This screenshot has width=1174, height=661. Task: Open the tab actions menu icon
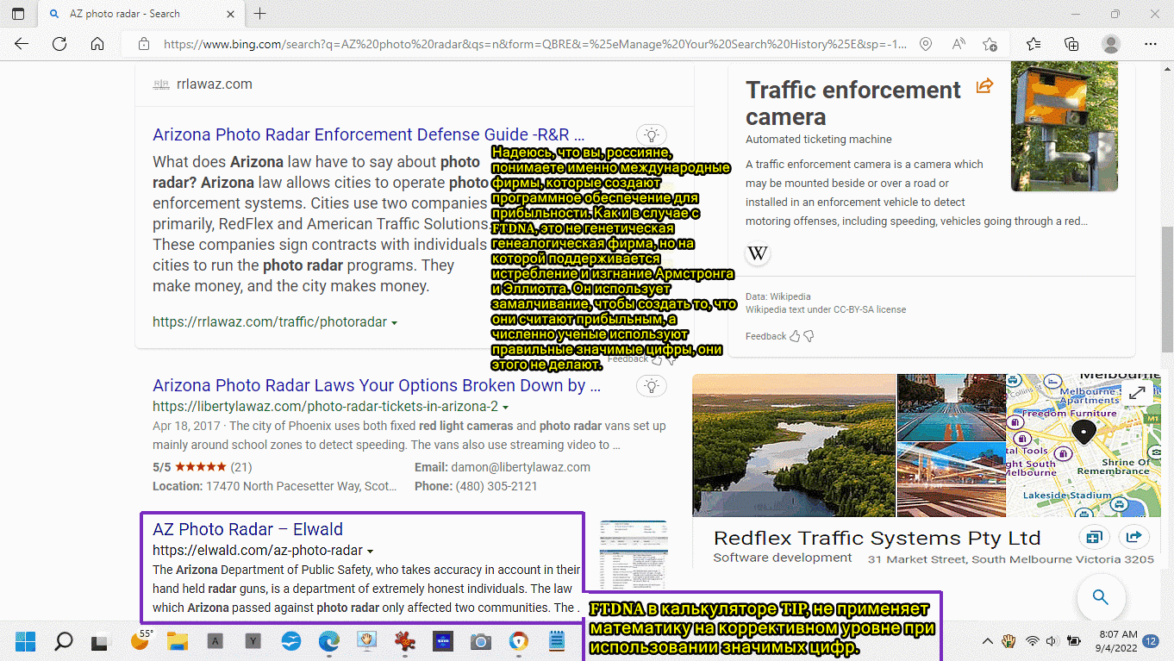[x=18, y=14]
